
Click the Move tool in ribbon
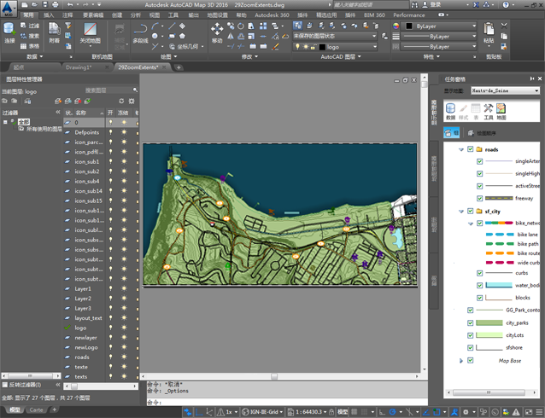click(217, 31)
